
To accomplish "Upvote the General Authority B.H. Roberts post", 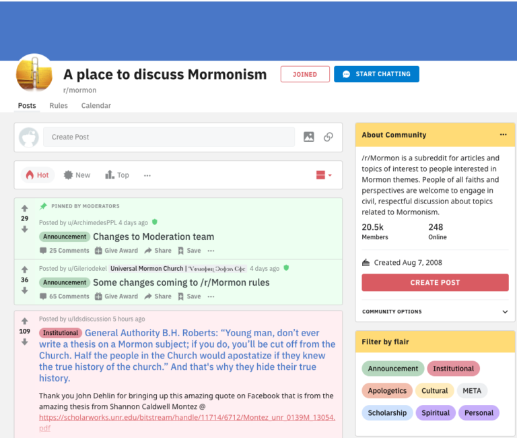I will [x=25, y=321].
